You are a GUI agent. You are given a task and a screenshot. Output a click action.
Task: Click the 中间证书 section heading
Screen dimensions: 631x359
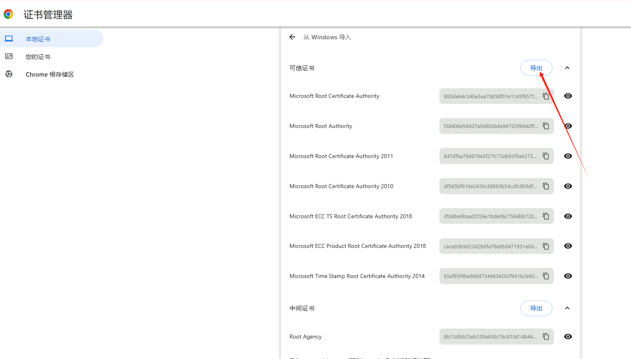(x=302, y=308)
